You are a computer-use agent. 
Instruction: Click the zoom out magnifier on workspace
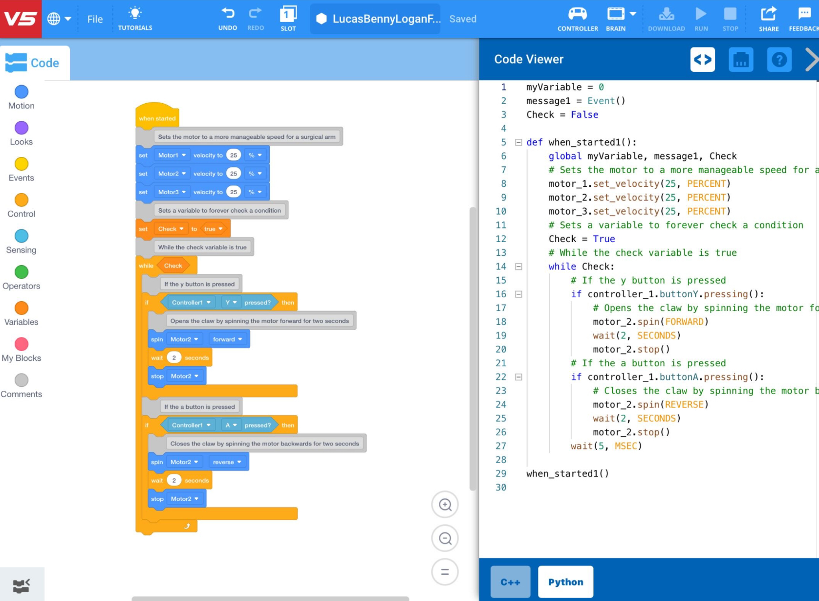tap(445, 538)
